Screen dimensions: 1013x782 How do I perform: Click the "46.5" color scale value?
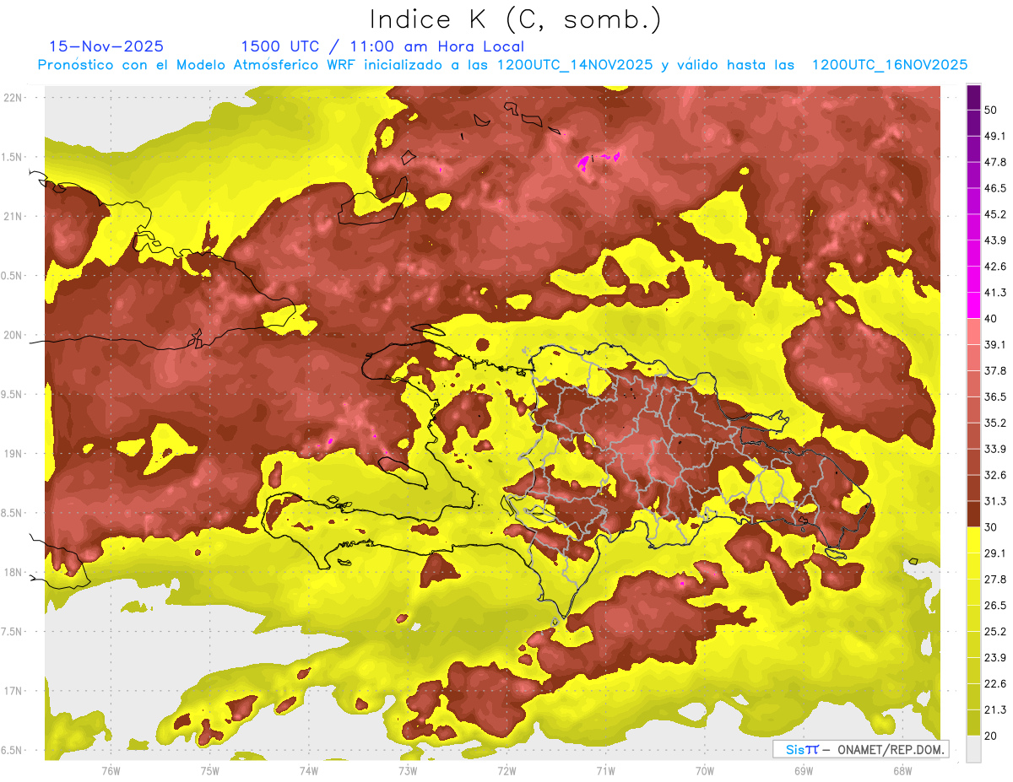coord(995,188)
